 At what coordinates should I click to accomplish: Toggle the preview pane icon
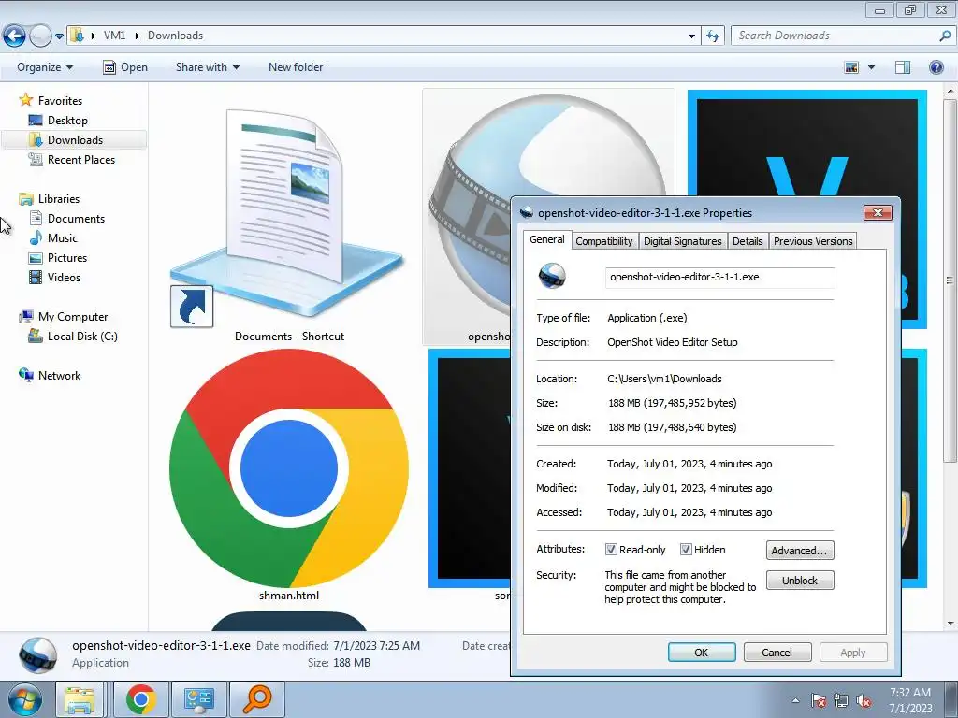tap(903, 67)
